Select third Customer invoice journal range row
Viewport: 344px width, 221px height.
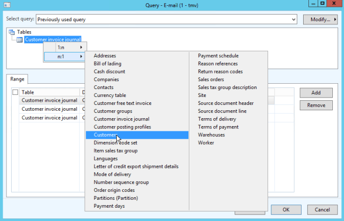click(49, 118)
